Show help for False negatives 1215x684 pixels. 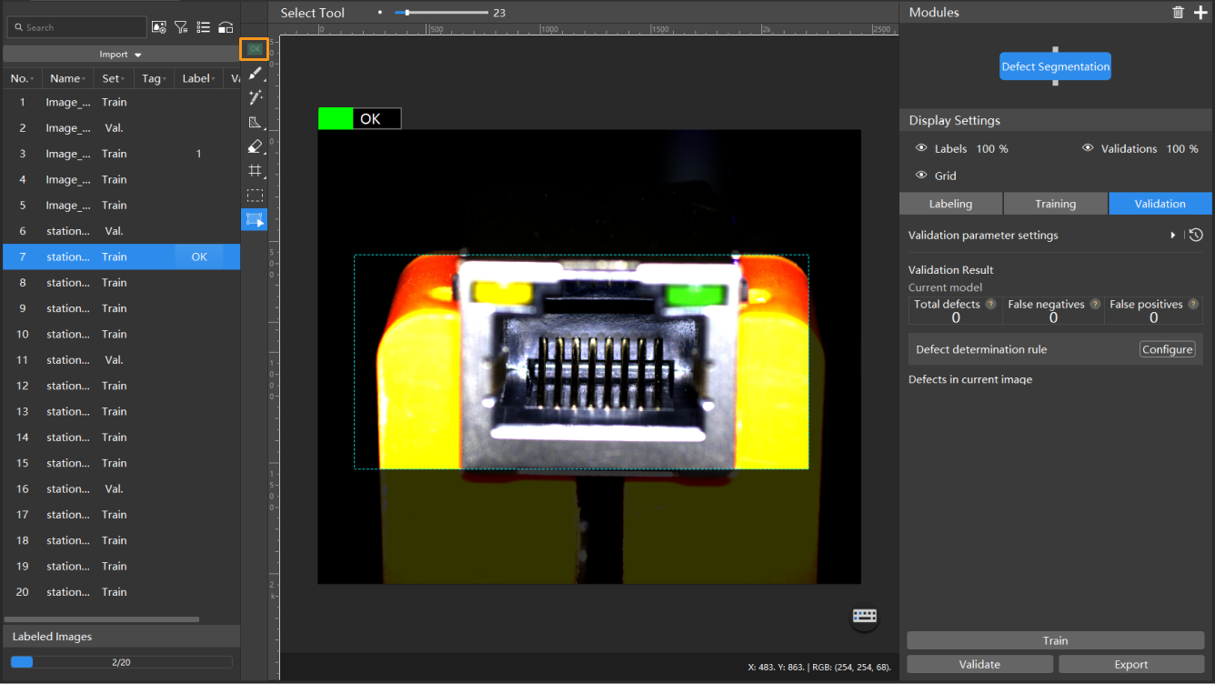pos(1095,305)
